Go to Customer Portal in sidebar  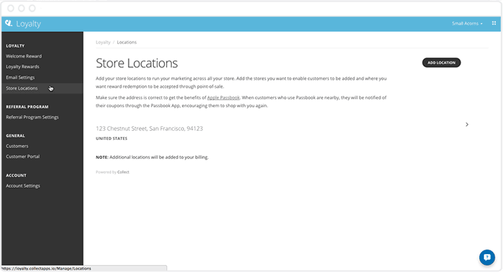23,156
